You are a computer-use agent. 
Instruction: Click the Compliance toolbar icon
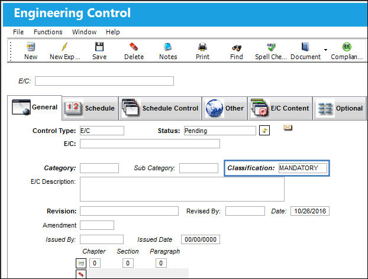coord(347,47)
